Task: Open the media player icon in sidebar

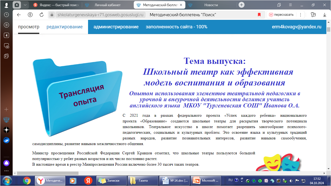Action: point(6,25)
